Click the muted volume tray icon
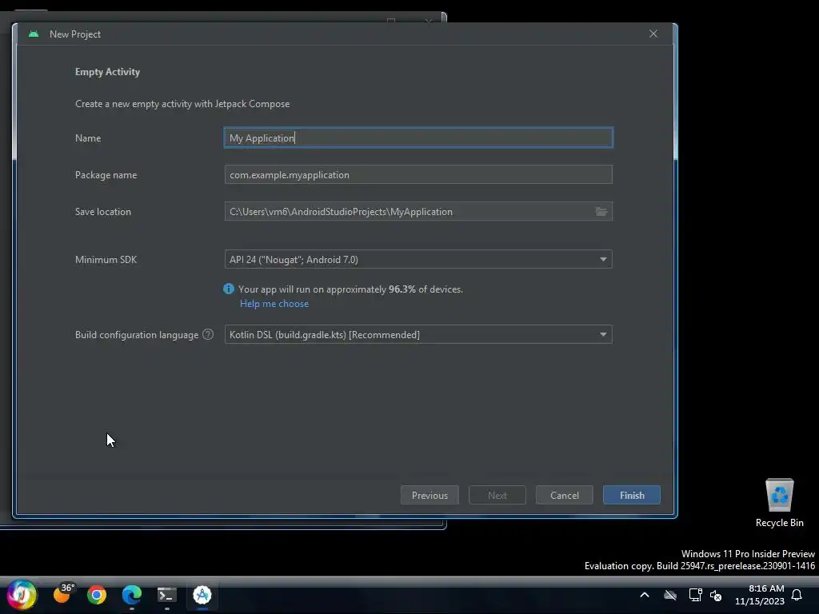The image size is (819, 614). (x=716, y=595)
